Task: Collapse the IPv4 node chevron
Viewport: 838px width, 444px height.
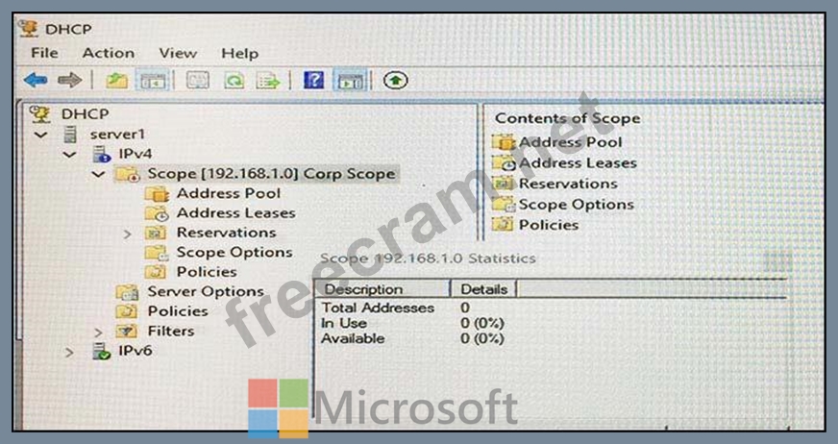Action: click(69, 155)
